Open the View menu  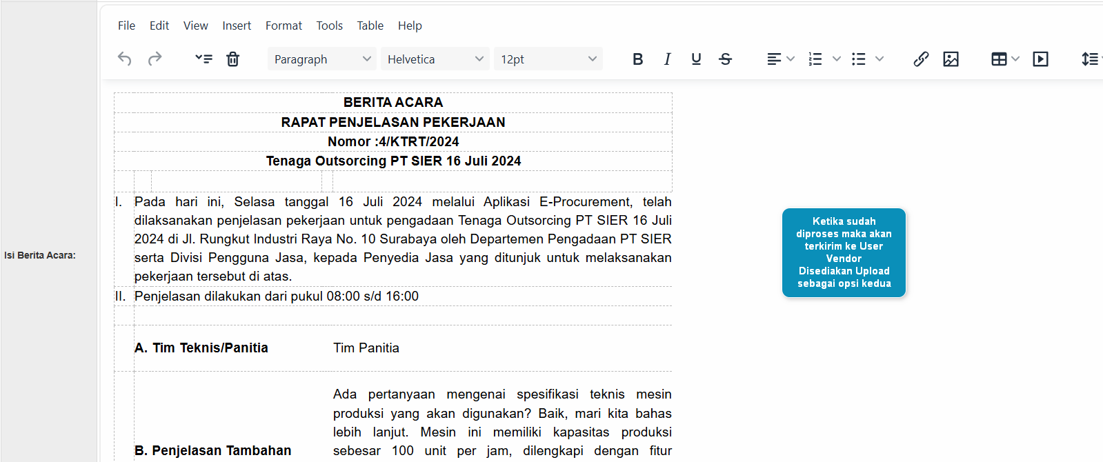coord(196,26)
